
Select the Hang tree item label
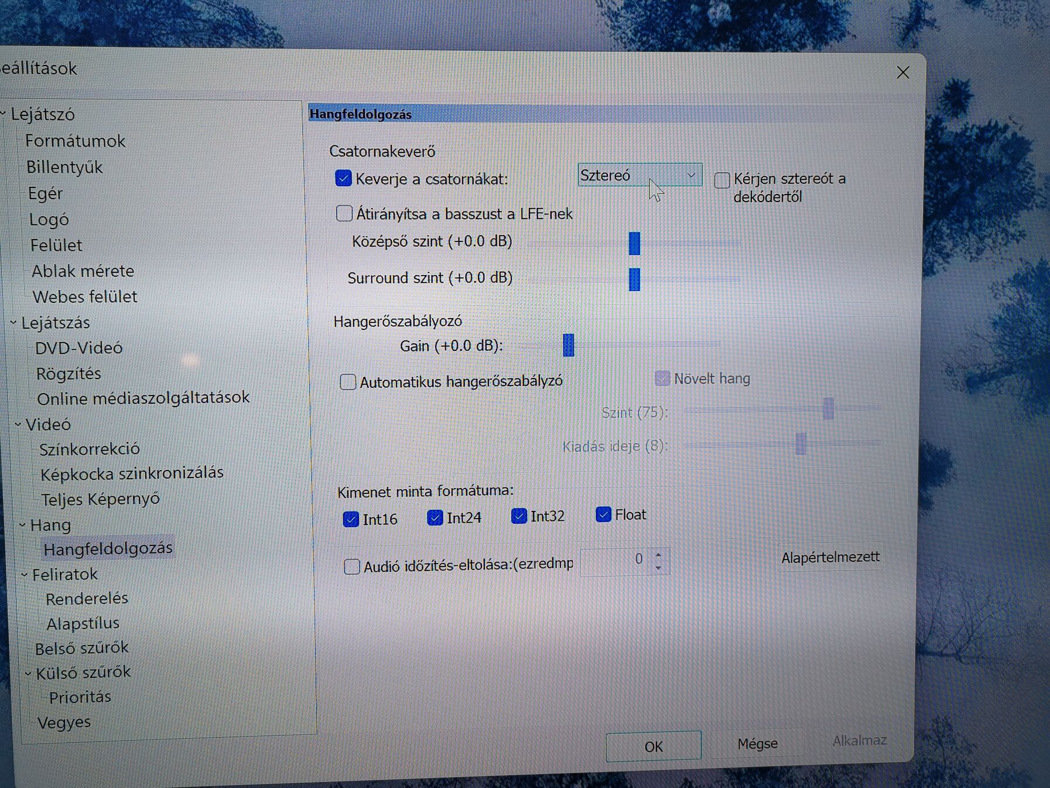click(50, 525)
